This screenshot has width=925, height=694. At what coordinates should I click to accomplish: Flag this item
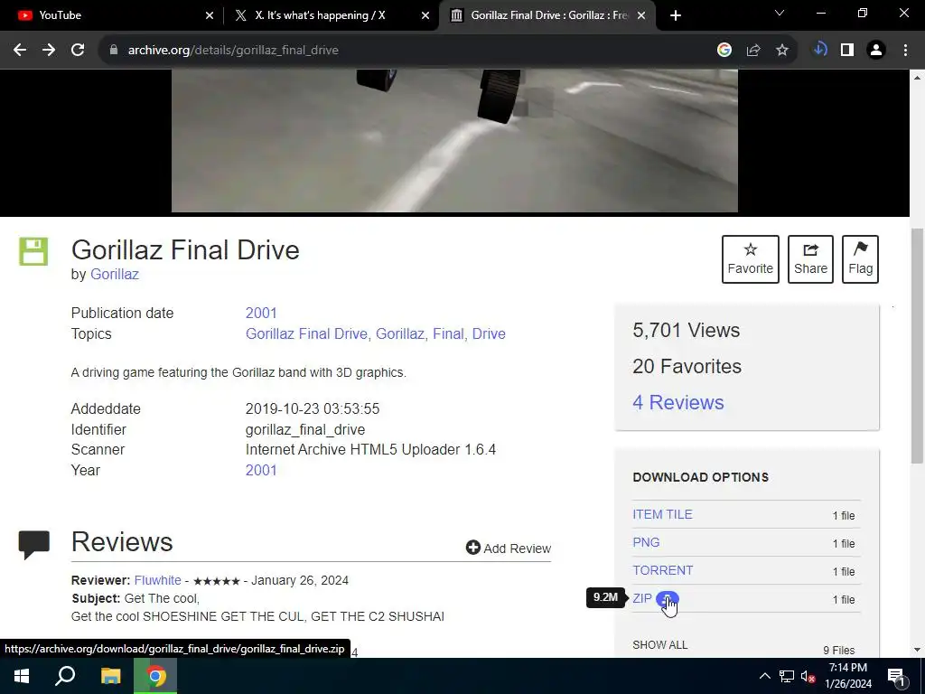pyautogui.click(x=860, y=259)
